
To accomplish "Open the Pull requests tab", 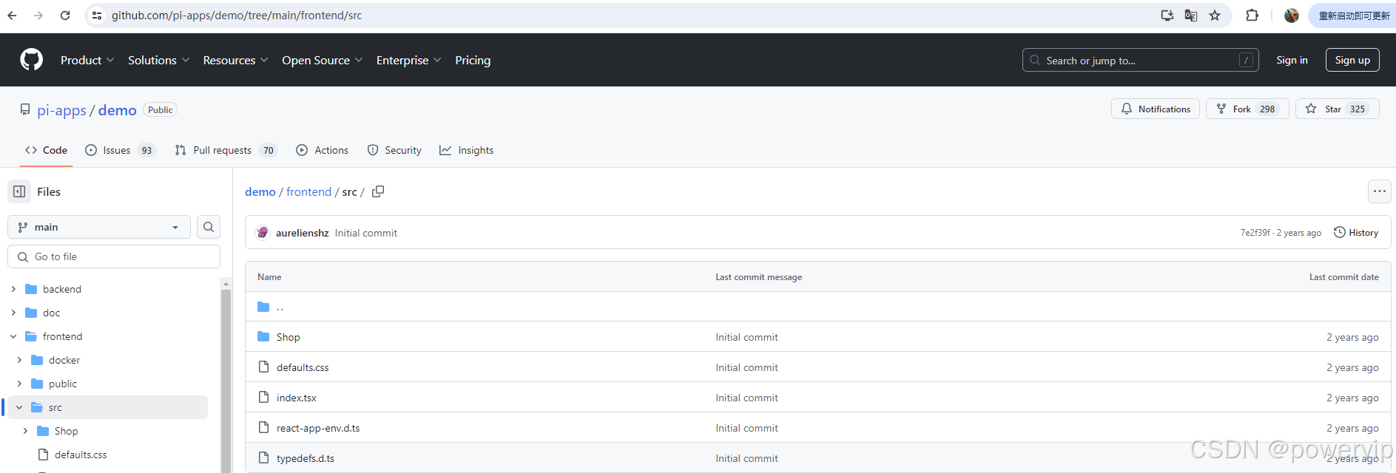I will point(226,150).
